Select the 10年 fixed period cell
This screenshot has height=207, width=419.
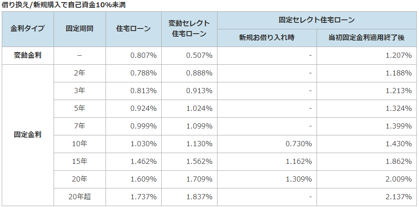80,144
